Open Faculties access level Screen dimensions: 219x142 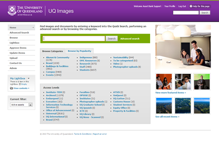[x=84, y=92]
